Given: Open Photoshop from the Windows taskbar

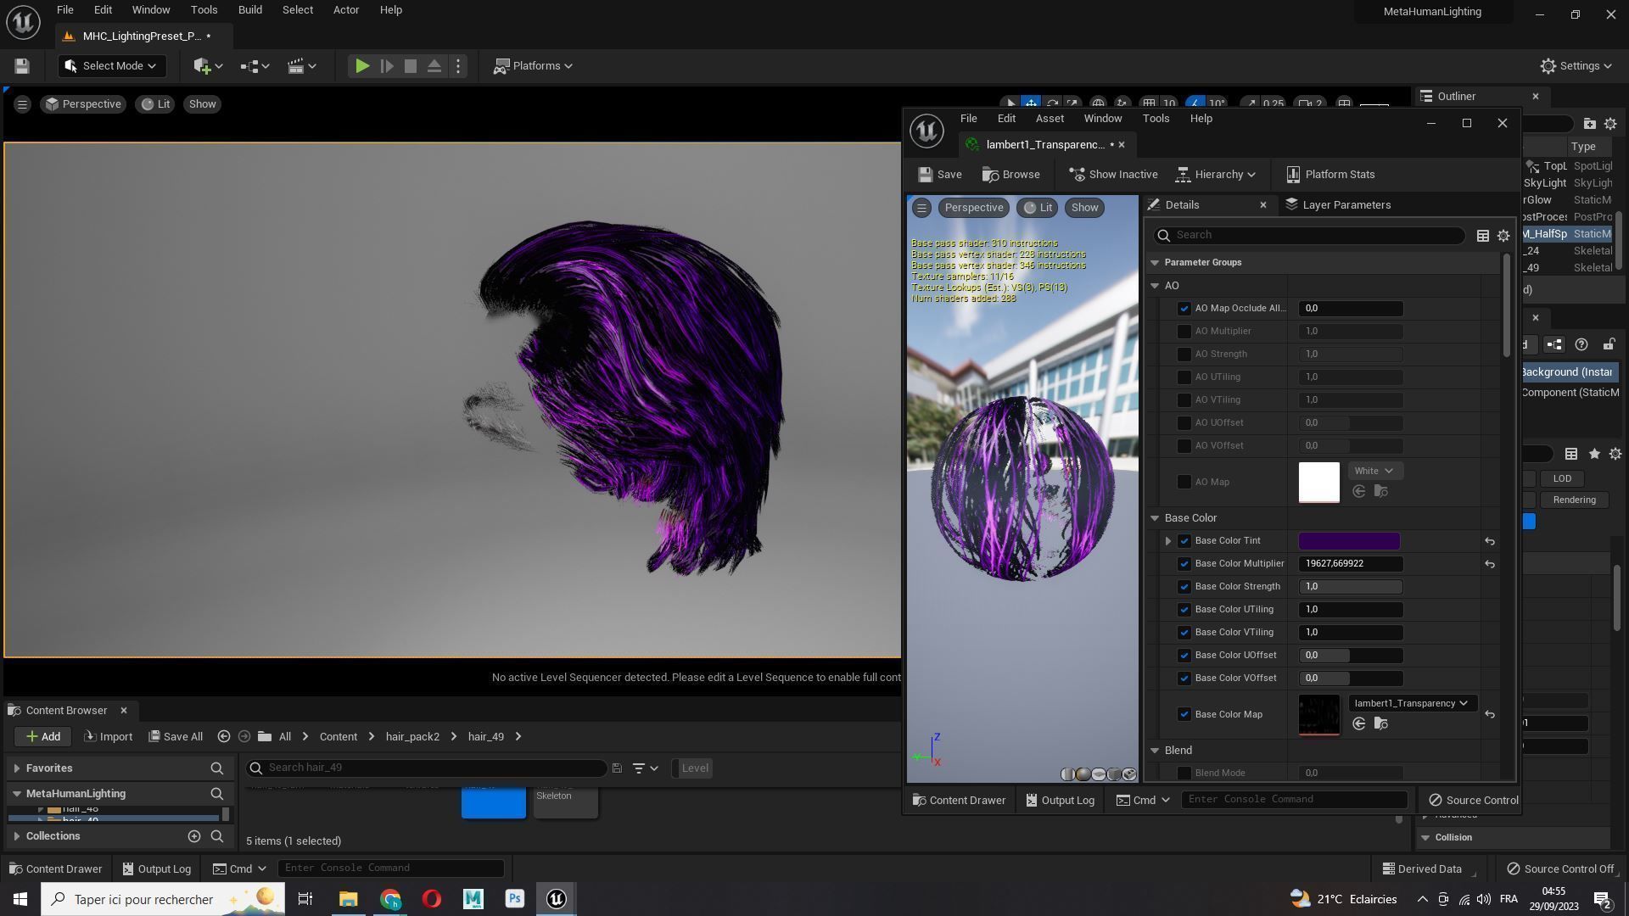Looking at the screenshot, I should [x=514, y=899].
